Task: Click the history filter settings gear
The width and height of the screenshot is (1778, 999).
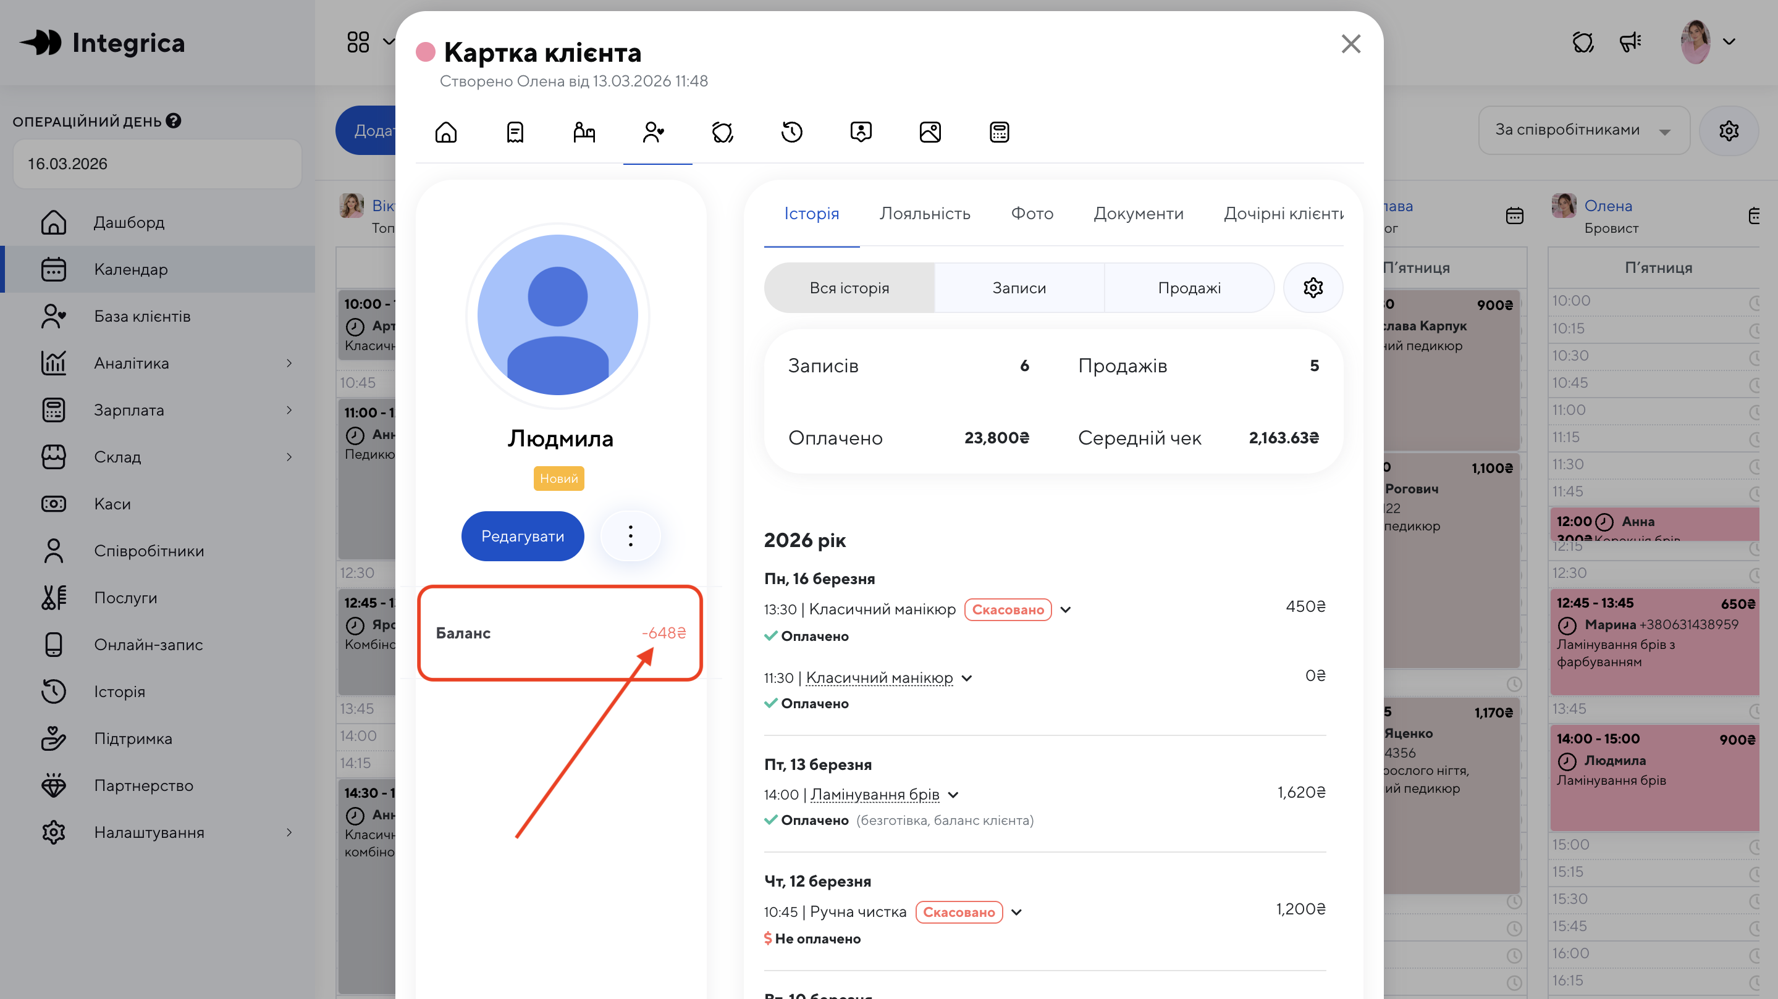Action: click(x=1312, y=288)
